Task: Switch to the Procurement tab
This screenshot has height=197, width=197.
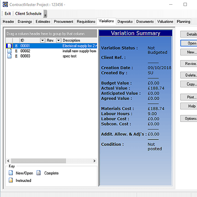Action: click(64, 21)
